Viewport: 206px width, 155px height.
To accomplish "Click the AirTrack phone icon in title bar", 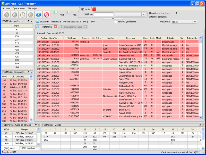I will (x=3, y=4).
